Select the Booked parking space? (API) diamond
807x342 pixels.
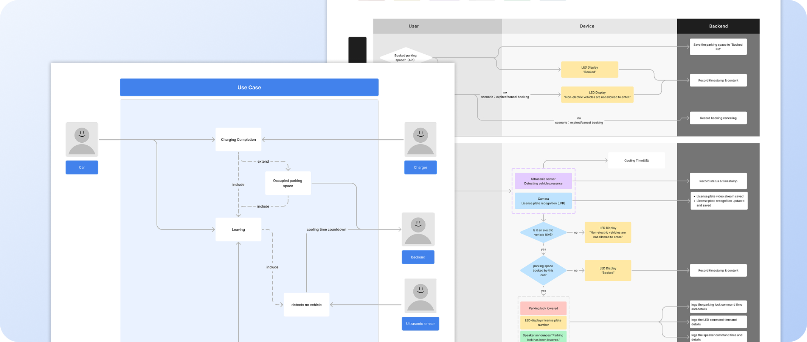406,55
